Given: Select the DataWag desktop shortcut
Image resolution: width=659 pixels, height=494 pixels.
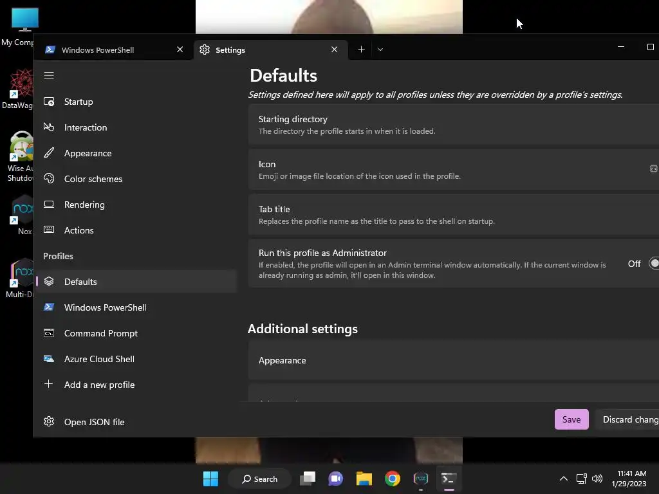Looking at the screenshot, I should [x=17, y=89].
